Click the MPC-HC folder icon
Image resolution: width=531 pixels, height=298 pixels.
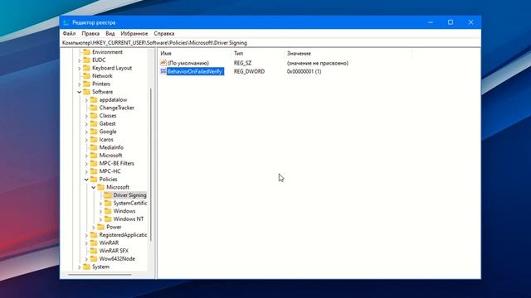(94, 171)
